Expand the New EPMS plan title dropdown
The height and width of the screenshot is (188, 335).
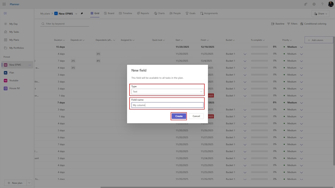pyautogui.click(x=76, y=14)
